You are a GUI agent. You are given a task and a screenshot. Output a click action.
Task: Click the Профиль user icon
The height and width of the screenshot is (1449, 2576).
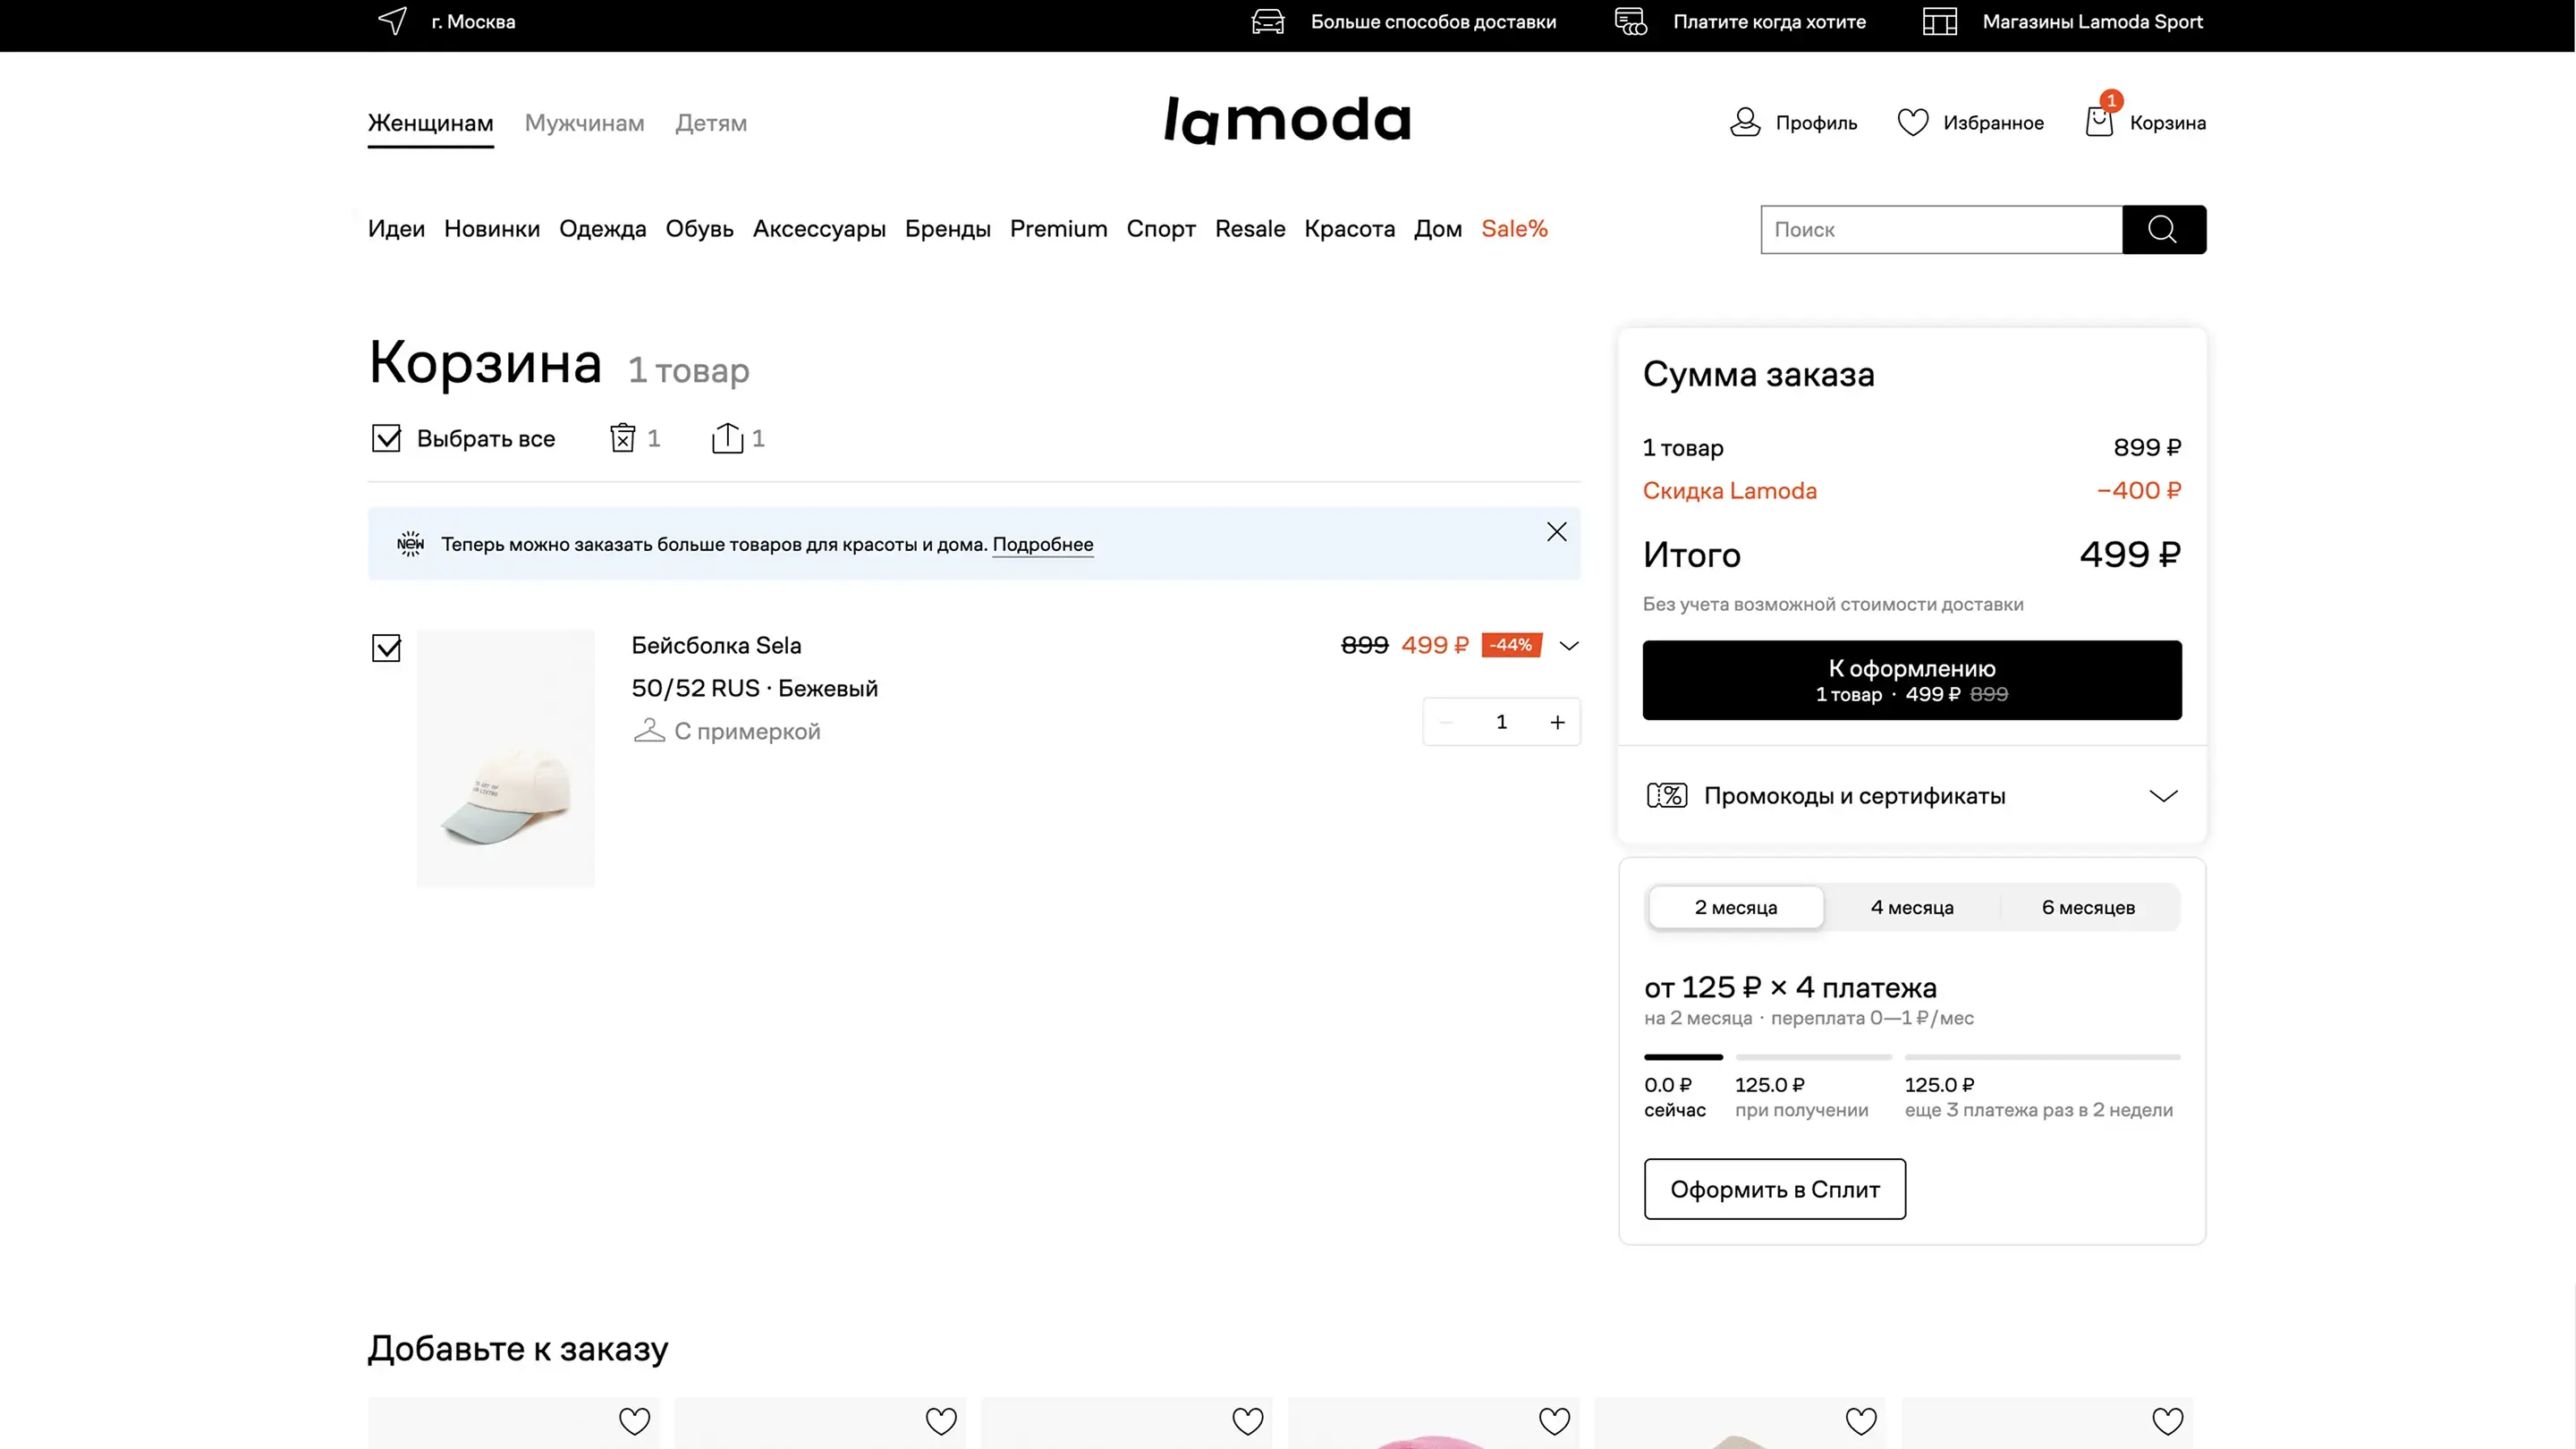1745,122
